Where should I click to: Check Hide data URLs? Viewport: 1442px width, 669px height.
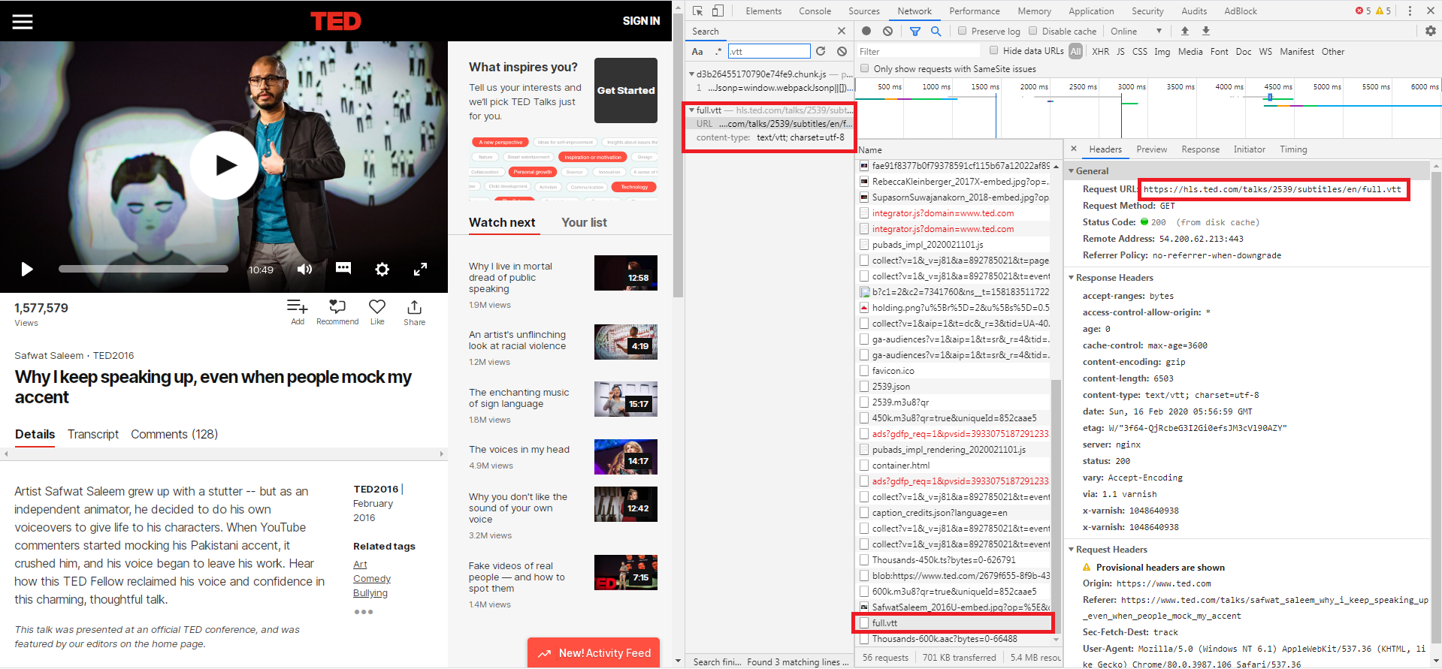(x=993, y=50)
